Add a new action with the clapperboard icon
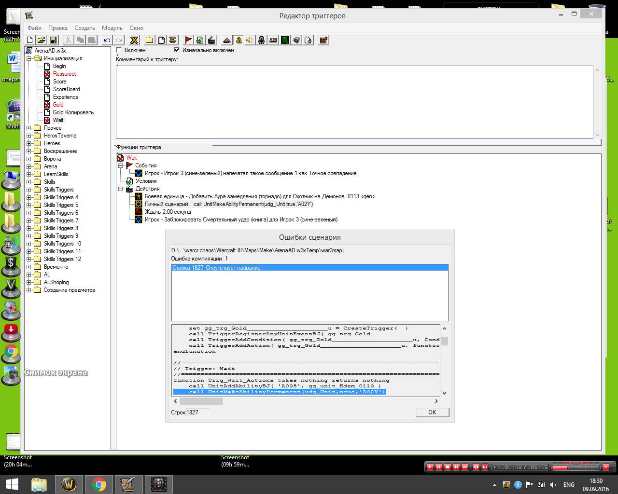This screenshot has width=618, height=494. (x=211, y=40)
